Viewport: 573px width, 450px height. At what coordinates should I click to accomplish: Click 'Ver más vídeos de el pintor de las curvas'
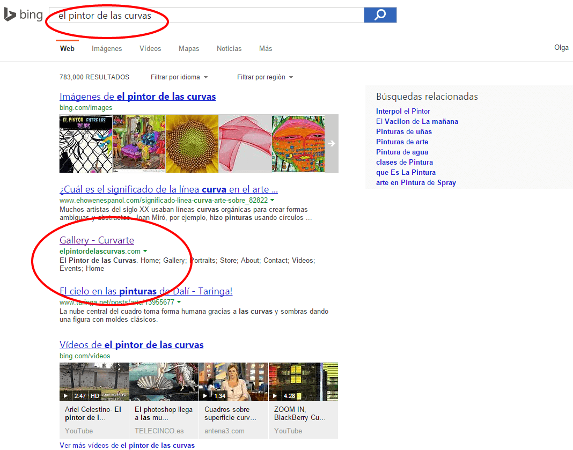[x=127, y=445]
